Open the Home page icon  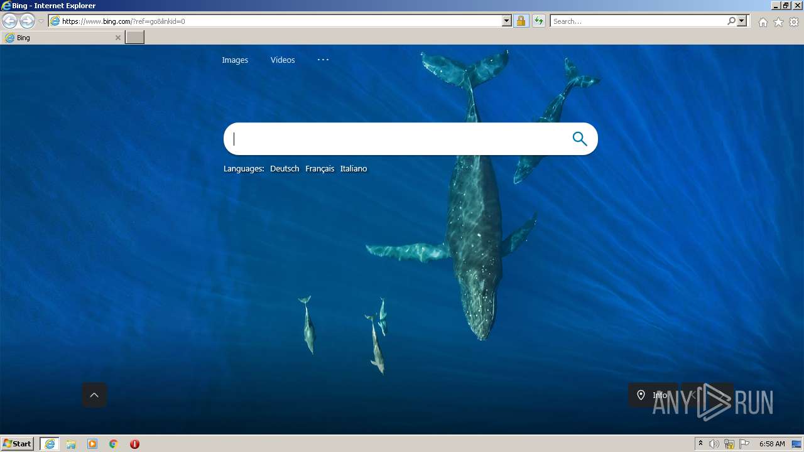(763, 22)
